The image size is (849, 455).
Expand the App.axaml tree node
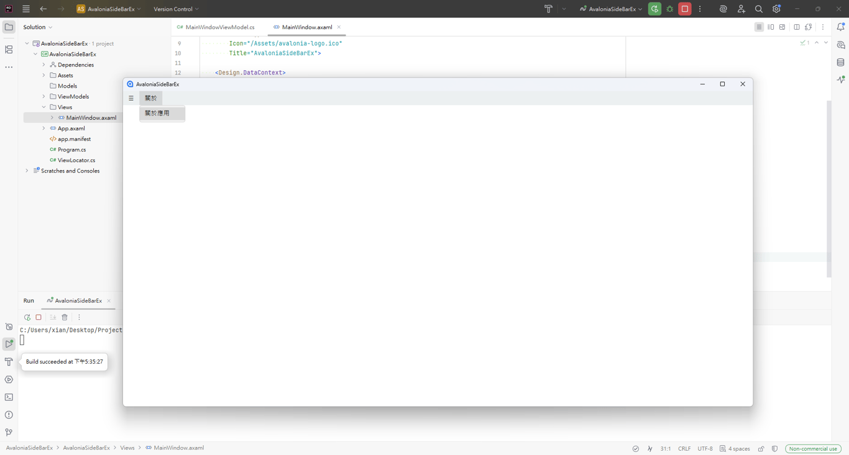[44, 128]
